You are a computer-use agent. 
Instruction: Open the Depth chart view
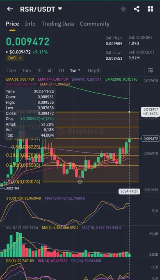pyautogui.click(x=94, y=70)
